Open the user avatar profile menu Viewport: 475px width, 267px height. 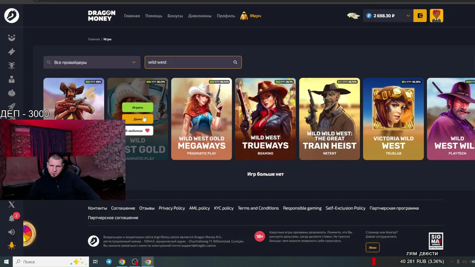point(436,16)
